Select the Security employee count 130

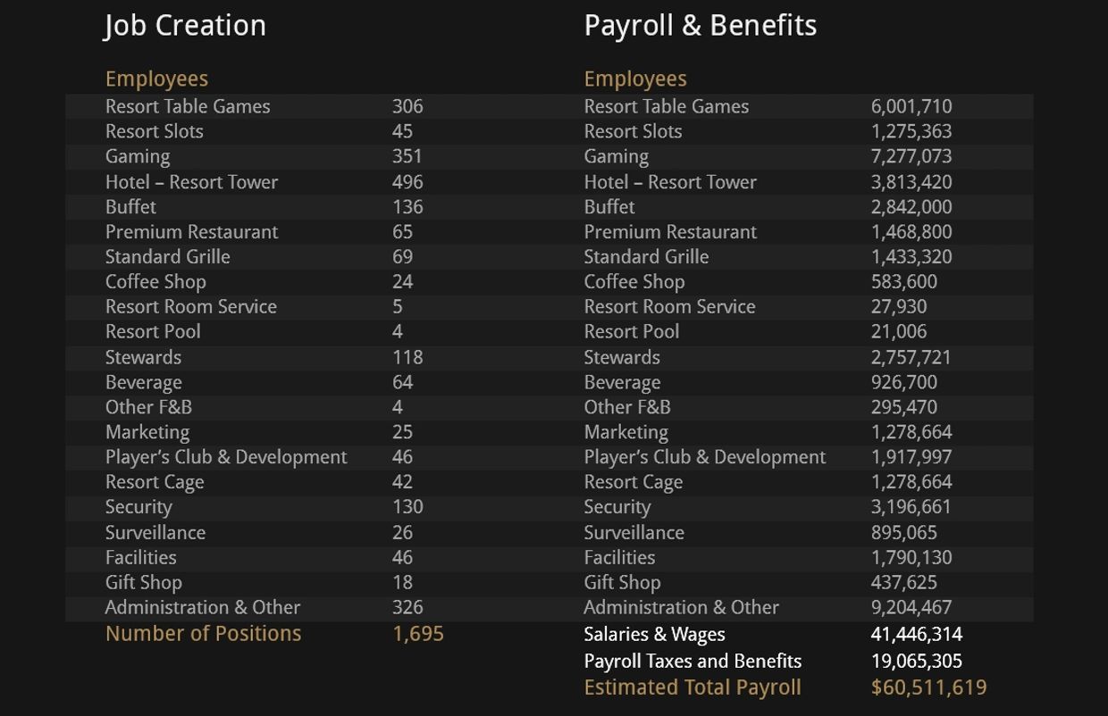coord(407,507)
